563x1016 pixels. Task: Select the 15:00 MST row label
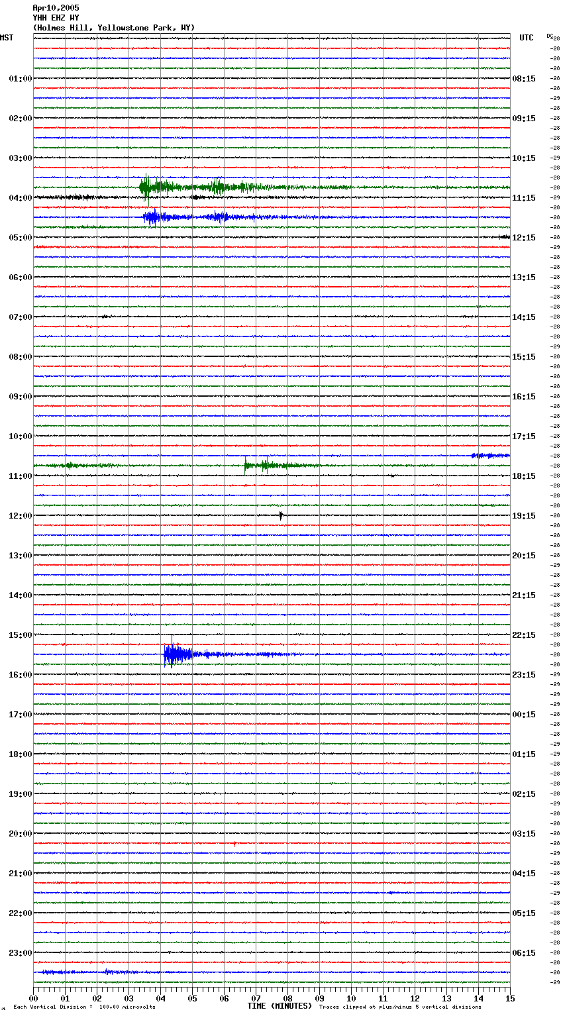point(21,635)
